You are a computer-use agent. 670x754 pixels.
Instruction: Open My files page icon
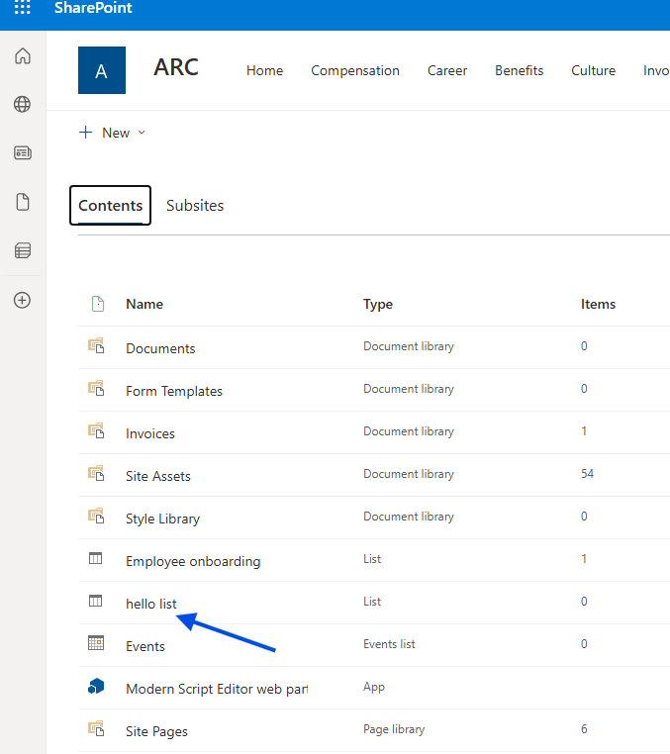pos(22,202)
